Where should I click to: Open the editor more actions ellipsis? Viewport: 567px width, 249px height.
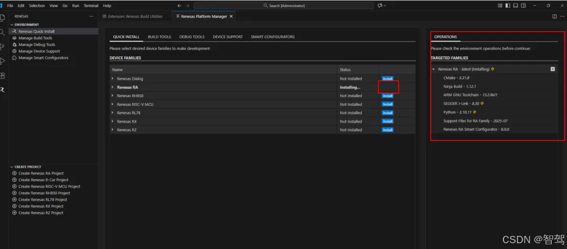(562, 16)
